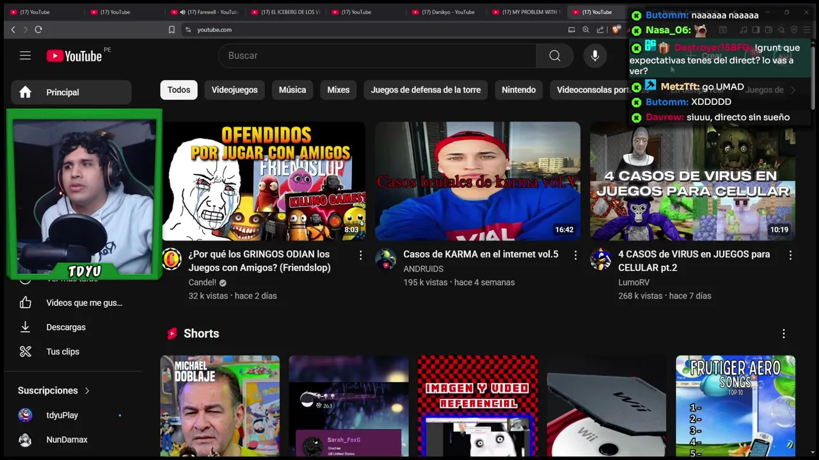This screenshot has width=819, height=460.
Task: Select the Todos filter chip
Action: click(179, 90)
